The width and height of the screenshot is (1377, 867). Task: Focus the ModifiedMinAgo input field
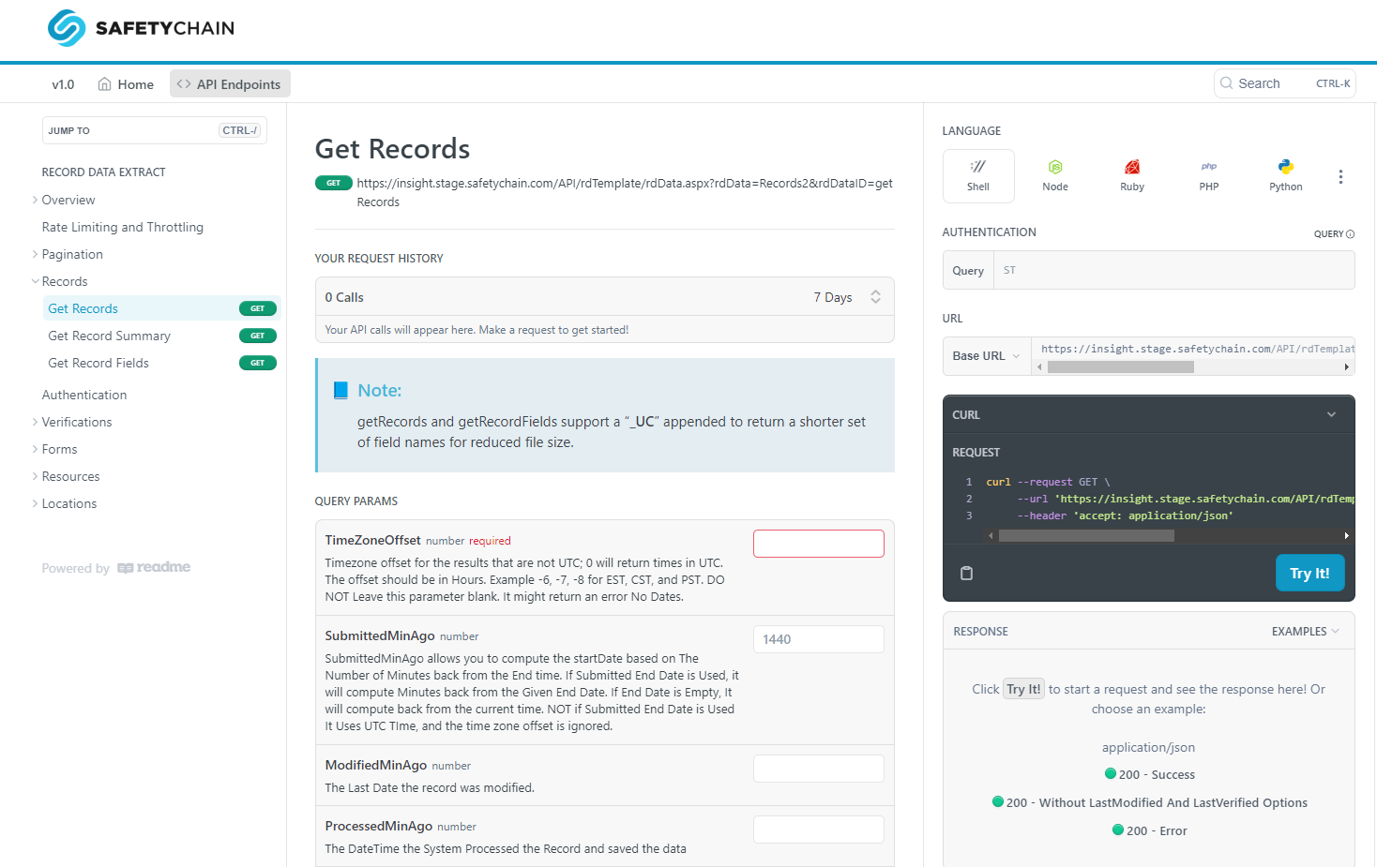(x=819, y=769)
